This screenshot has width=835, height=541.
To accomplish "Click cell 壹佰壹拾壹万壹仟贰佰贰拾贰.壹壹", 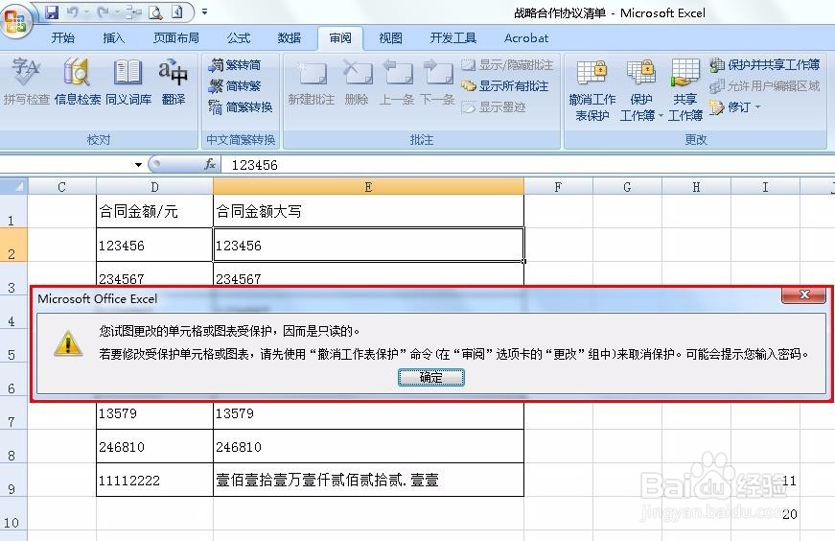I will pos(368,480).
